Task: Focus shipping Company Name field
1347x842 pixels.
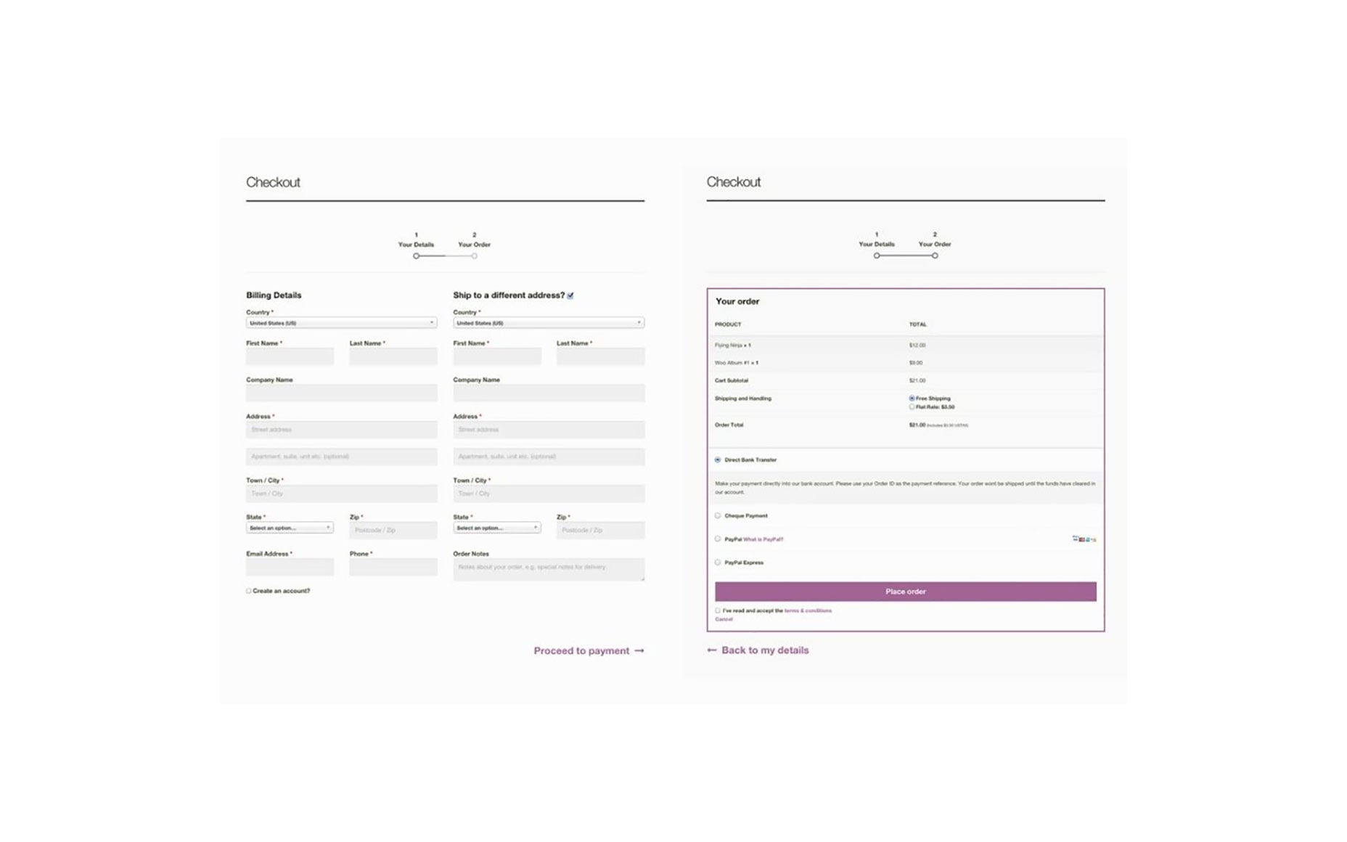Action: [549, 393]
